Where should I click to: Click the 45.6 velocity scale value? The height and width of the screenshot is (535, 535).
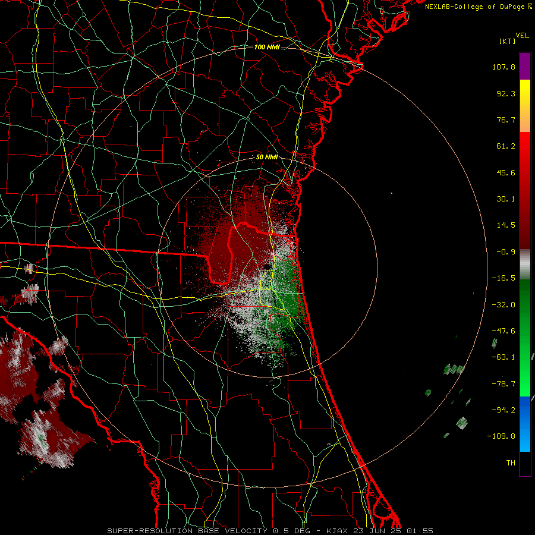click(506, 172)
